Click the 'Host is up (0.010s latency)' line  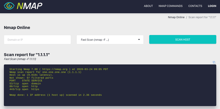[31, 75]
